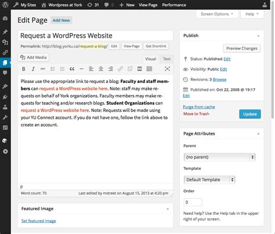Open the Wordpress at York site menu

point(62,5)
